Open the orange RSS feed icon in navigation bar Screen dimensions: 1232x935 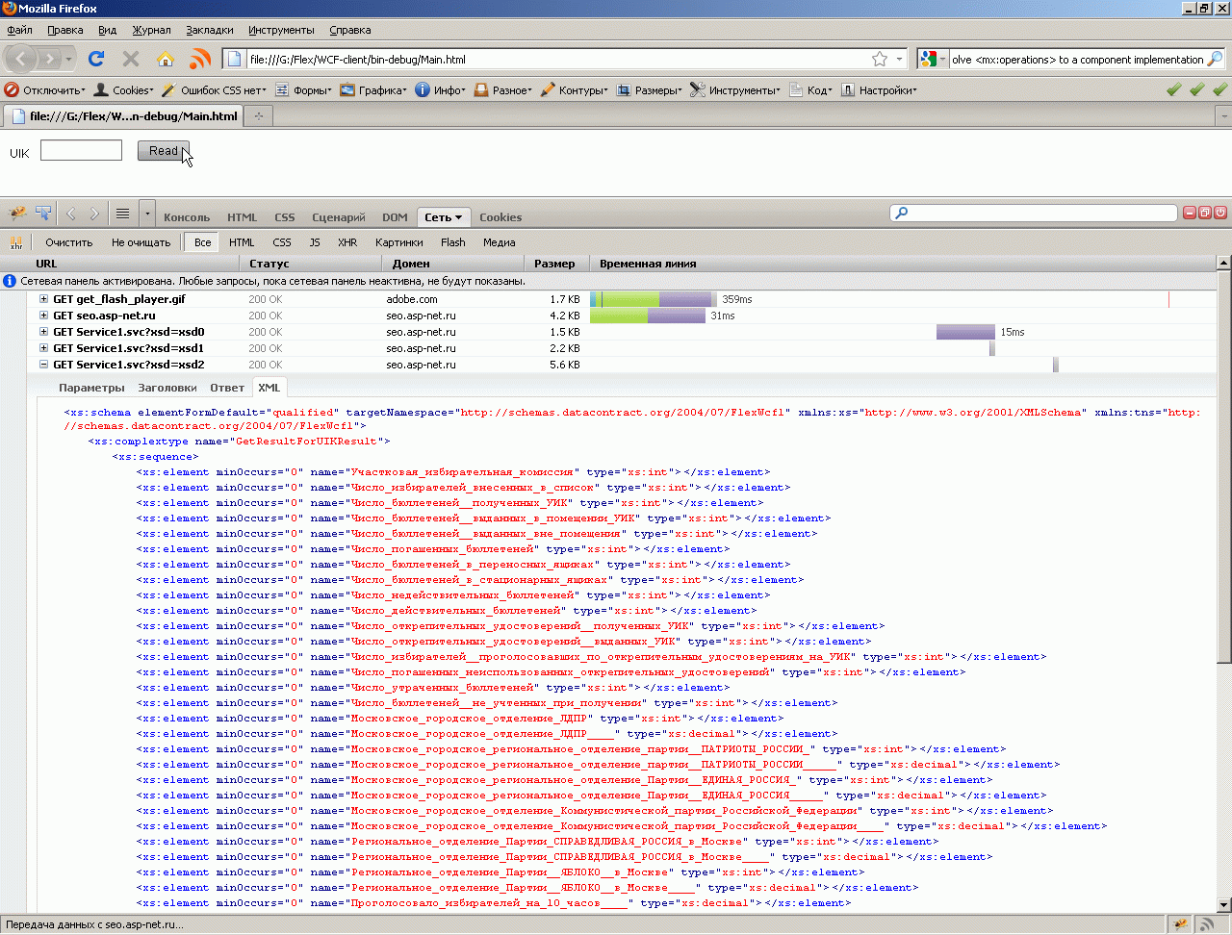[x=200, y=59]
